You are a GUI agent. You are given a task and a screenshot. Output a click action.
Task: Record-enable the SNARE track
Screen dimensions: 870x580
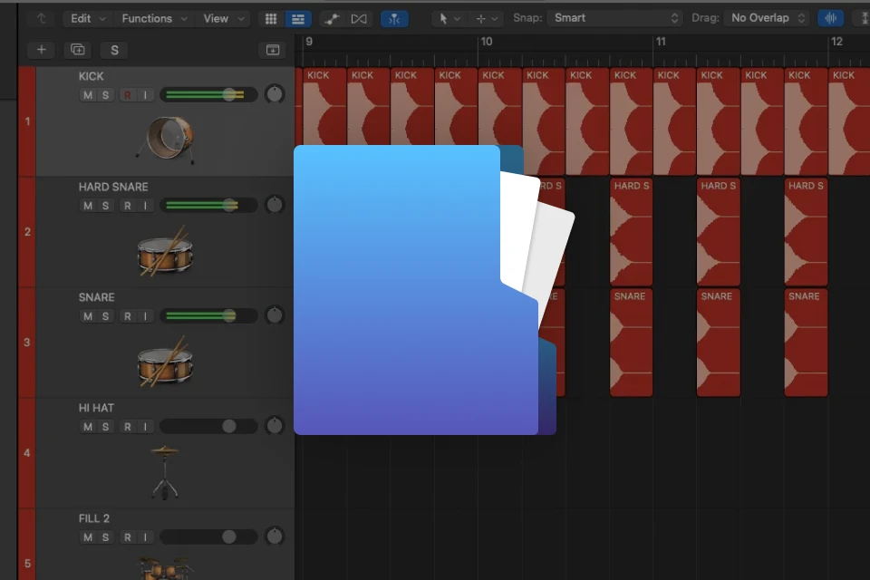pos(128,315)
